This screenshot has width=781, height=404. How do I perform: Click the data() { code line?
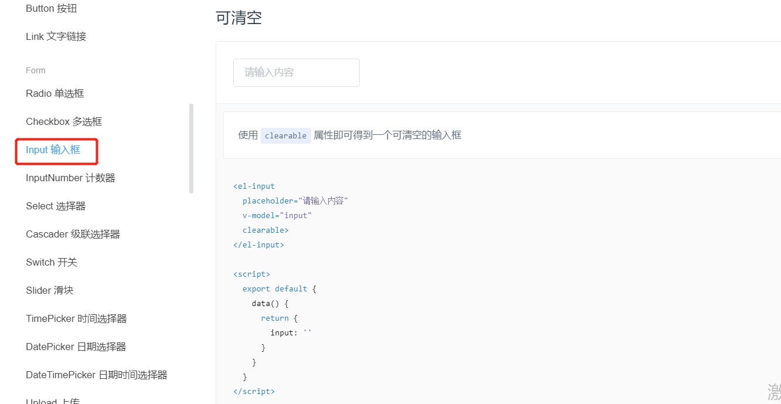[x=270, y=303]
